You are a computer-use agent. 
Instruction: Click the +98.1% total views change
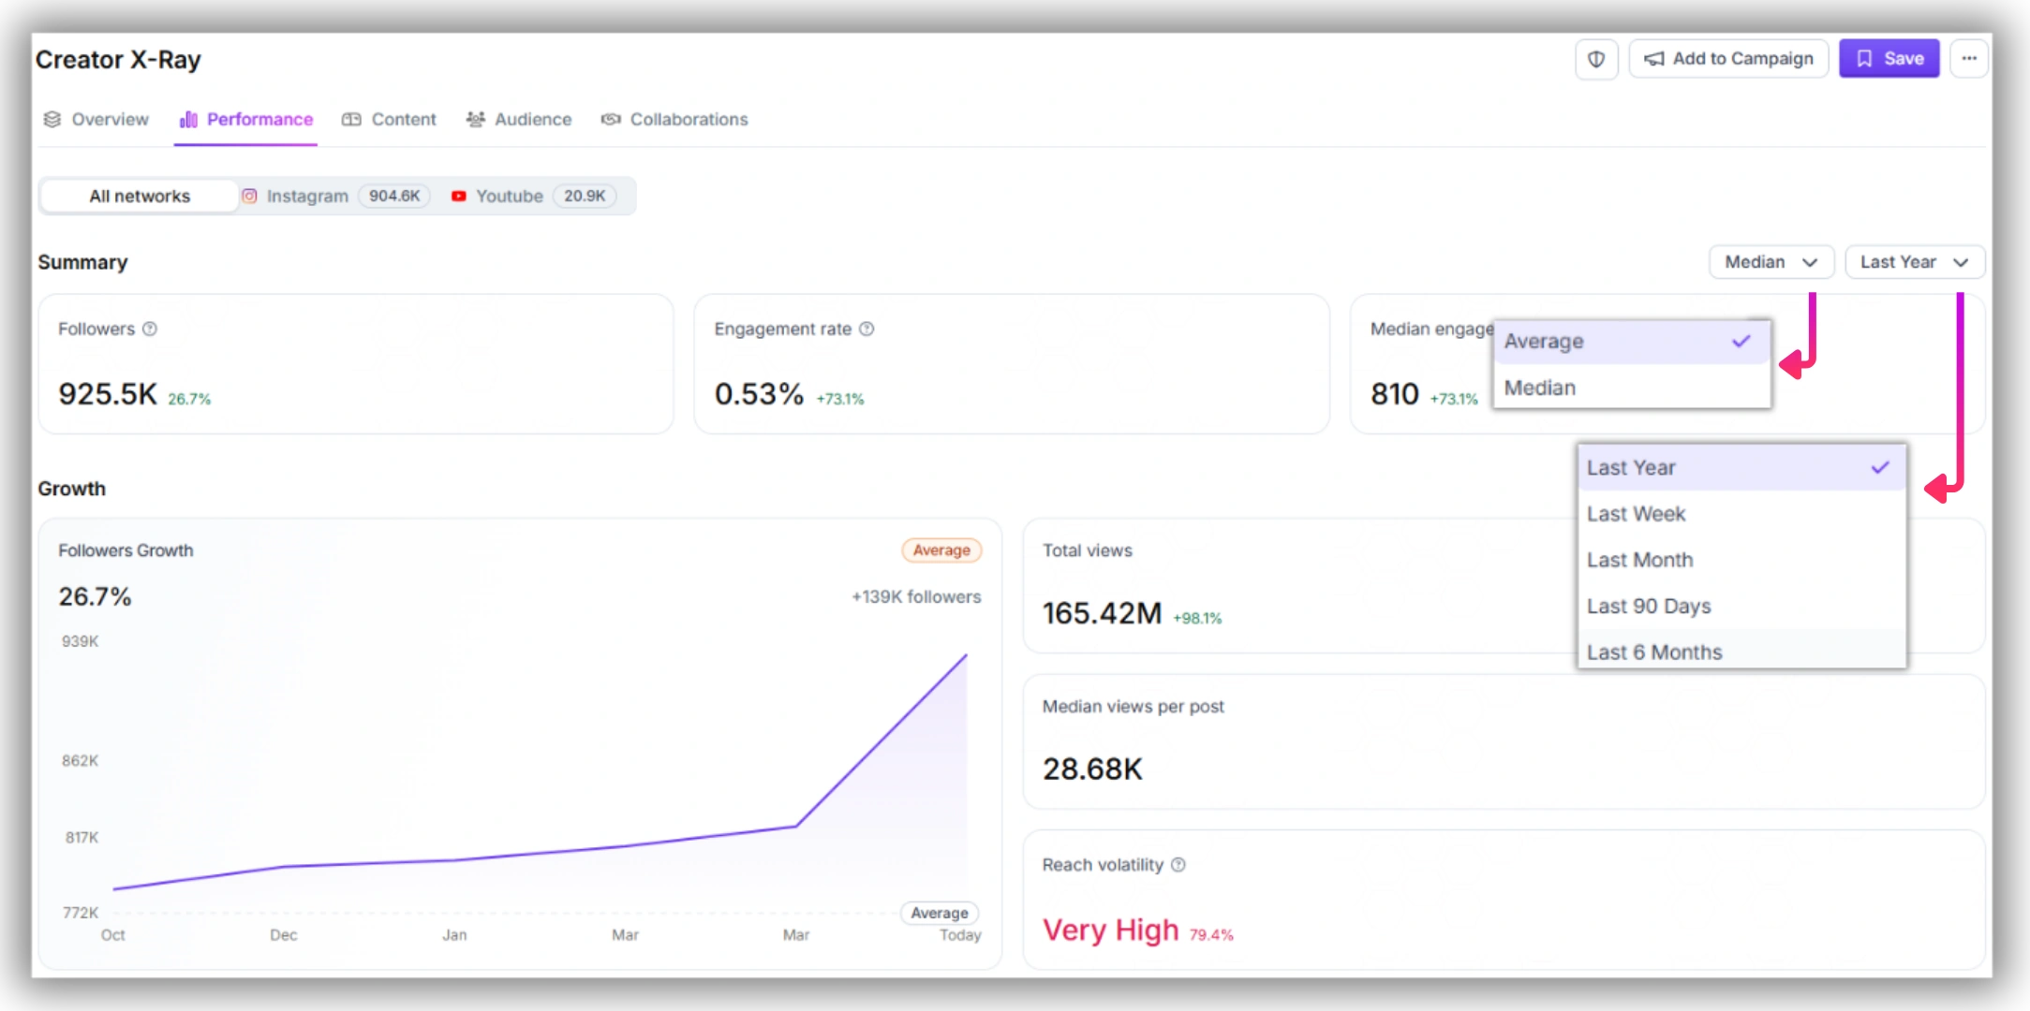[x=1197, y=618]
